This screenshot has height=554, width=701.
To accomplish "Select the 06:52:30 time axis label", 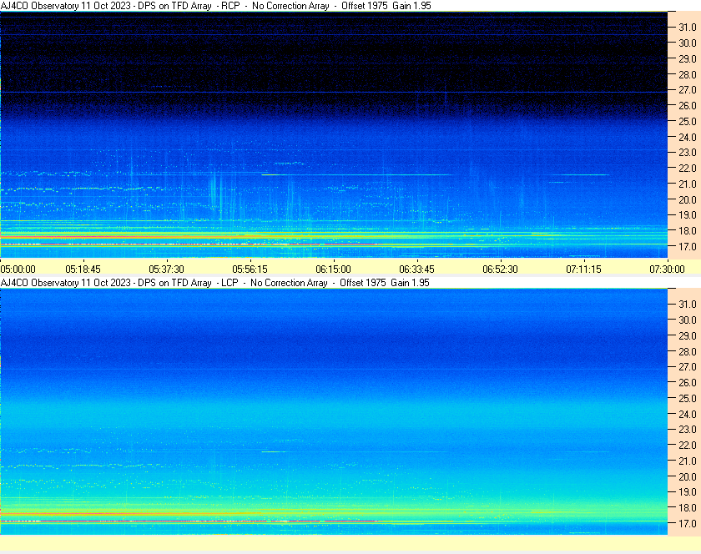I will point(500,269).
